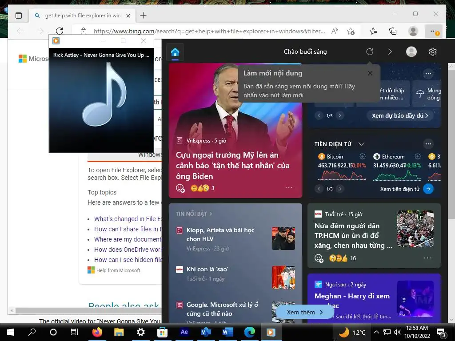Open 'How can I share files' link
Image resolution: width=455 pixels, height=341 pixels.
pyautogui.click(x=128, y=229)
